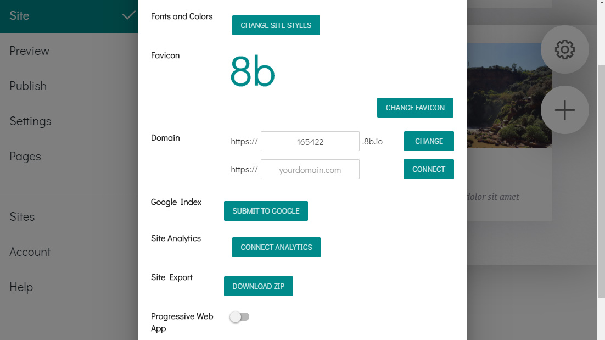Click Change next to the 8b.io domain
The width and height of the screenshot is (605, 340).
pos(429,141)
